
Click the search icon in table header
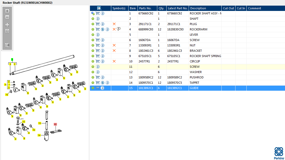coord(99,8)
